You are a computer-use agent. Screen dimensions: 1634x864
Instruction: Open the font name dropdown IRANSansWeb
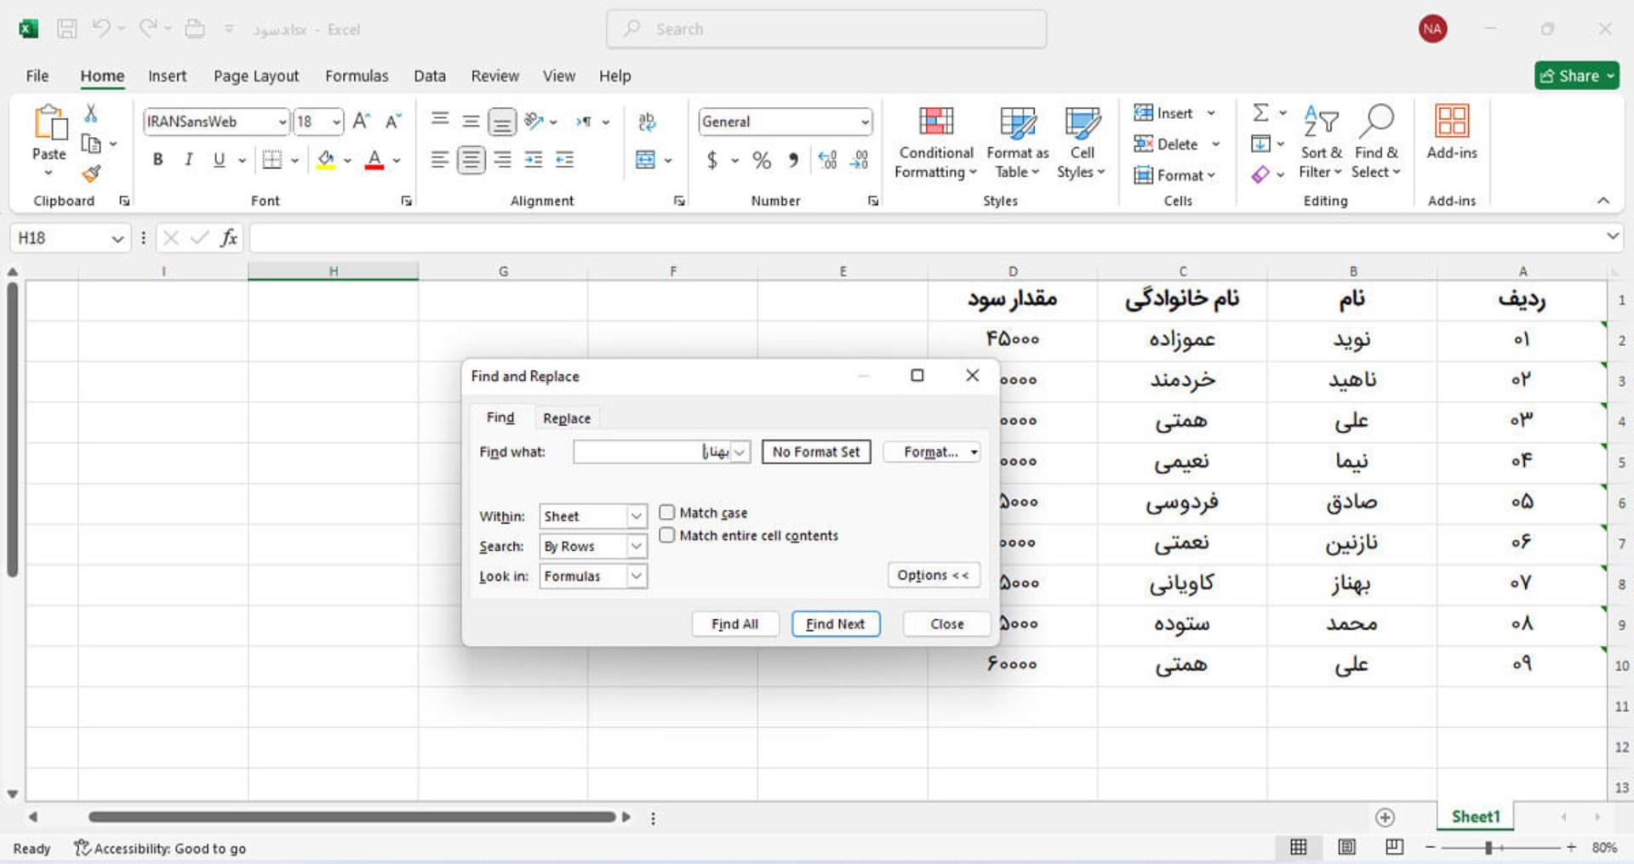point(283,122)
